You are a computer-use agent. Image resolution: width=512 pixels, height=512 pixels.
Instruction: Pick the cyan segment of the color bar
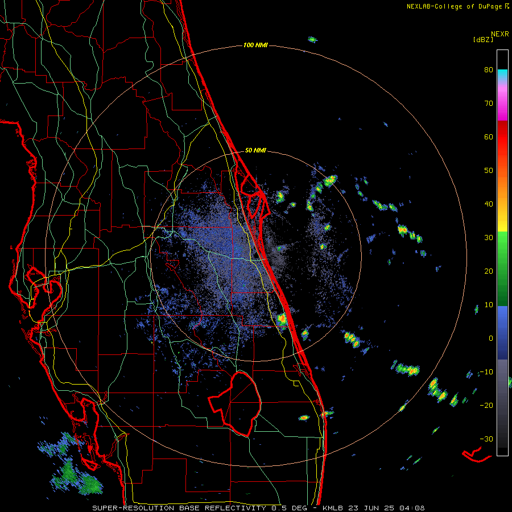point(502,75)
